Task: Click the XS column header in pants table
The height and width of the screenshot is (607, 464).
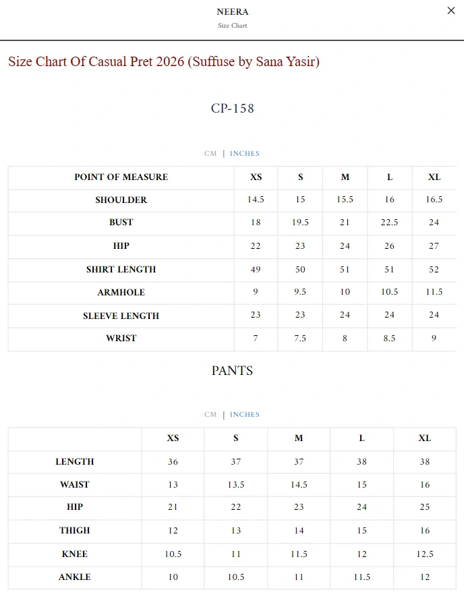Action: click(x=173, y=438)
